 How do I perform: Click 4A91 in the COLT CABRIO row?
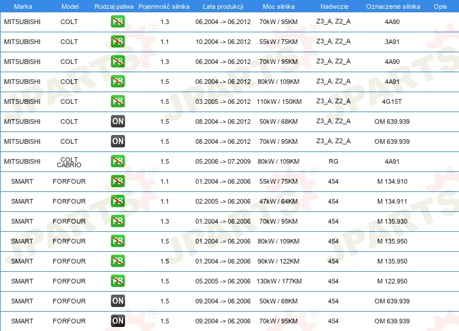point(392,161)
